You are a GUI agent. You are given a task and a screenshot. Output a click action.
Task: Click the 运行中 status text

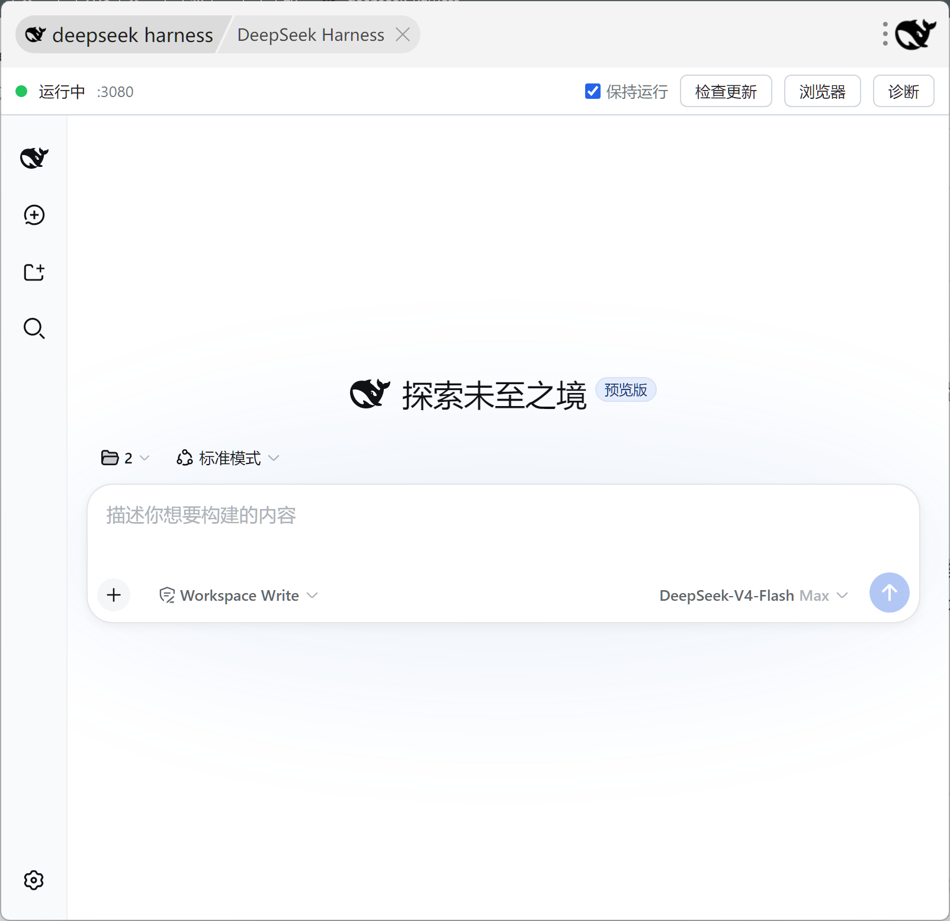pos(62,92)
